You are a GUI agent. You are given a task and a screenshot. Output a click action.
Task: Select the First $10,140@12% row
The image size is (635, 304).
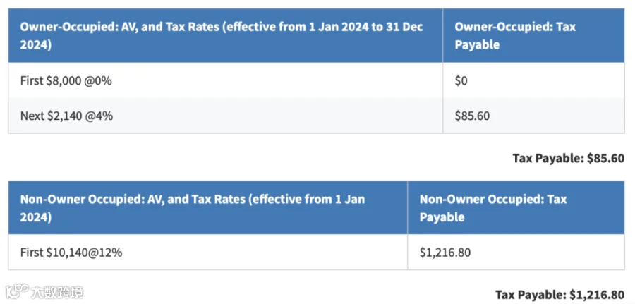point(316,253)
